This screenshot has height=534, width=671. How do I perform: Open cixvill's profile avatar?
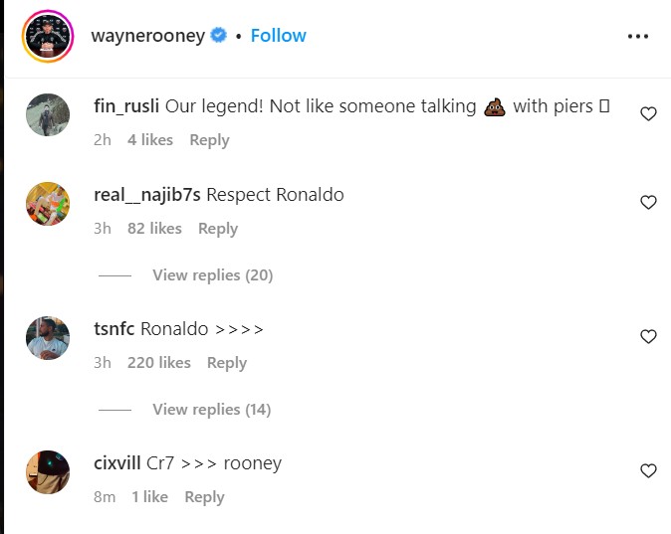coord(48,472)
